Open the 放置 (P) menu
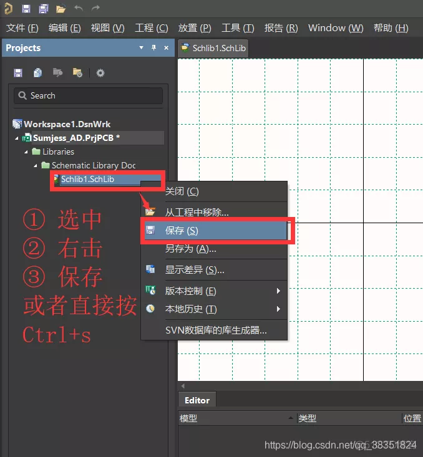This screenshot has width=423, height=457. (195, 28)
